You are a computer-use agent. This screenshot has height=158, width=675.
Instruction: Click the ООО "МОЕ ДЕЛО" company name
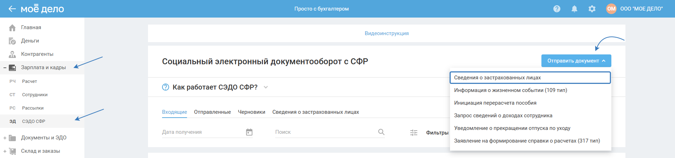(642, 9)
